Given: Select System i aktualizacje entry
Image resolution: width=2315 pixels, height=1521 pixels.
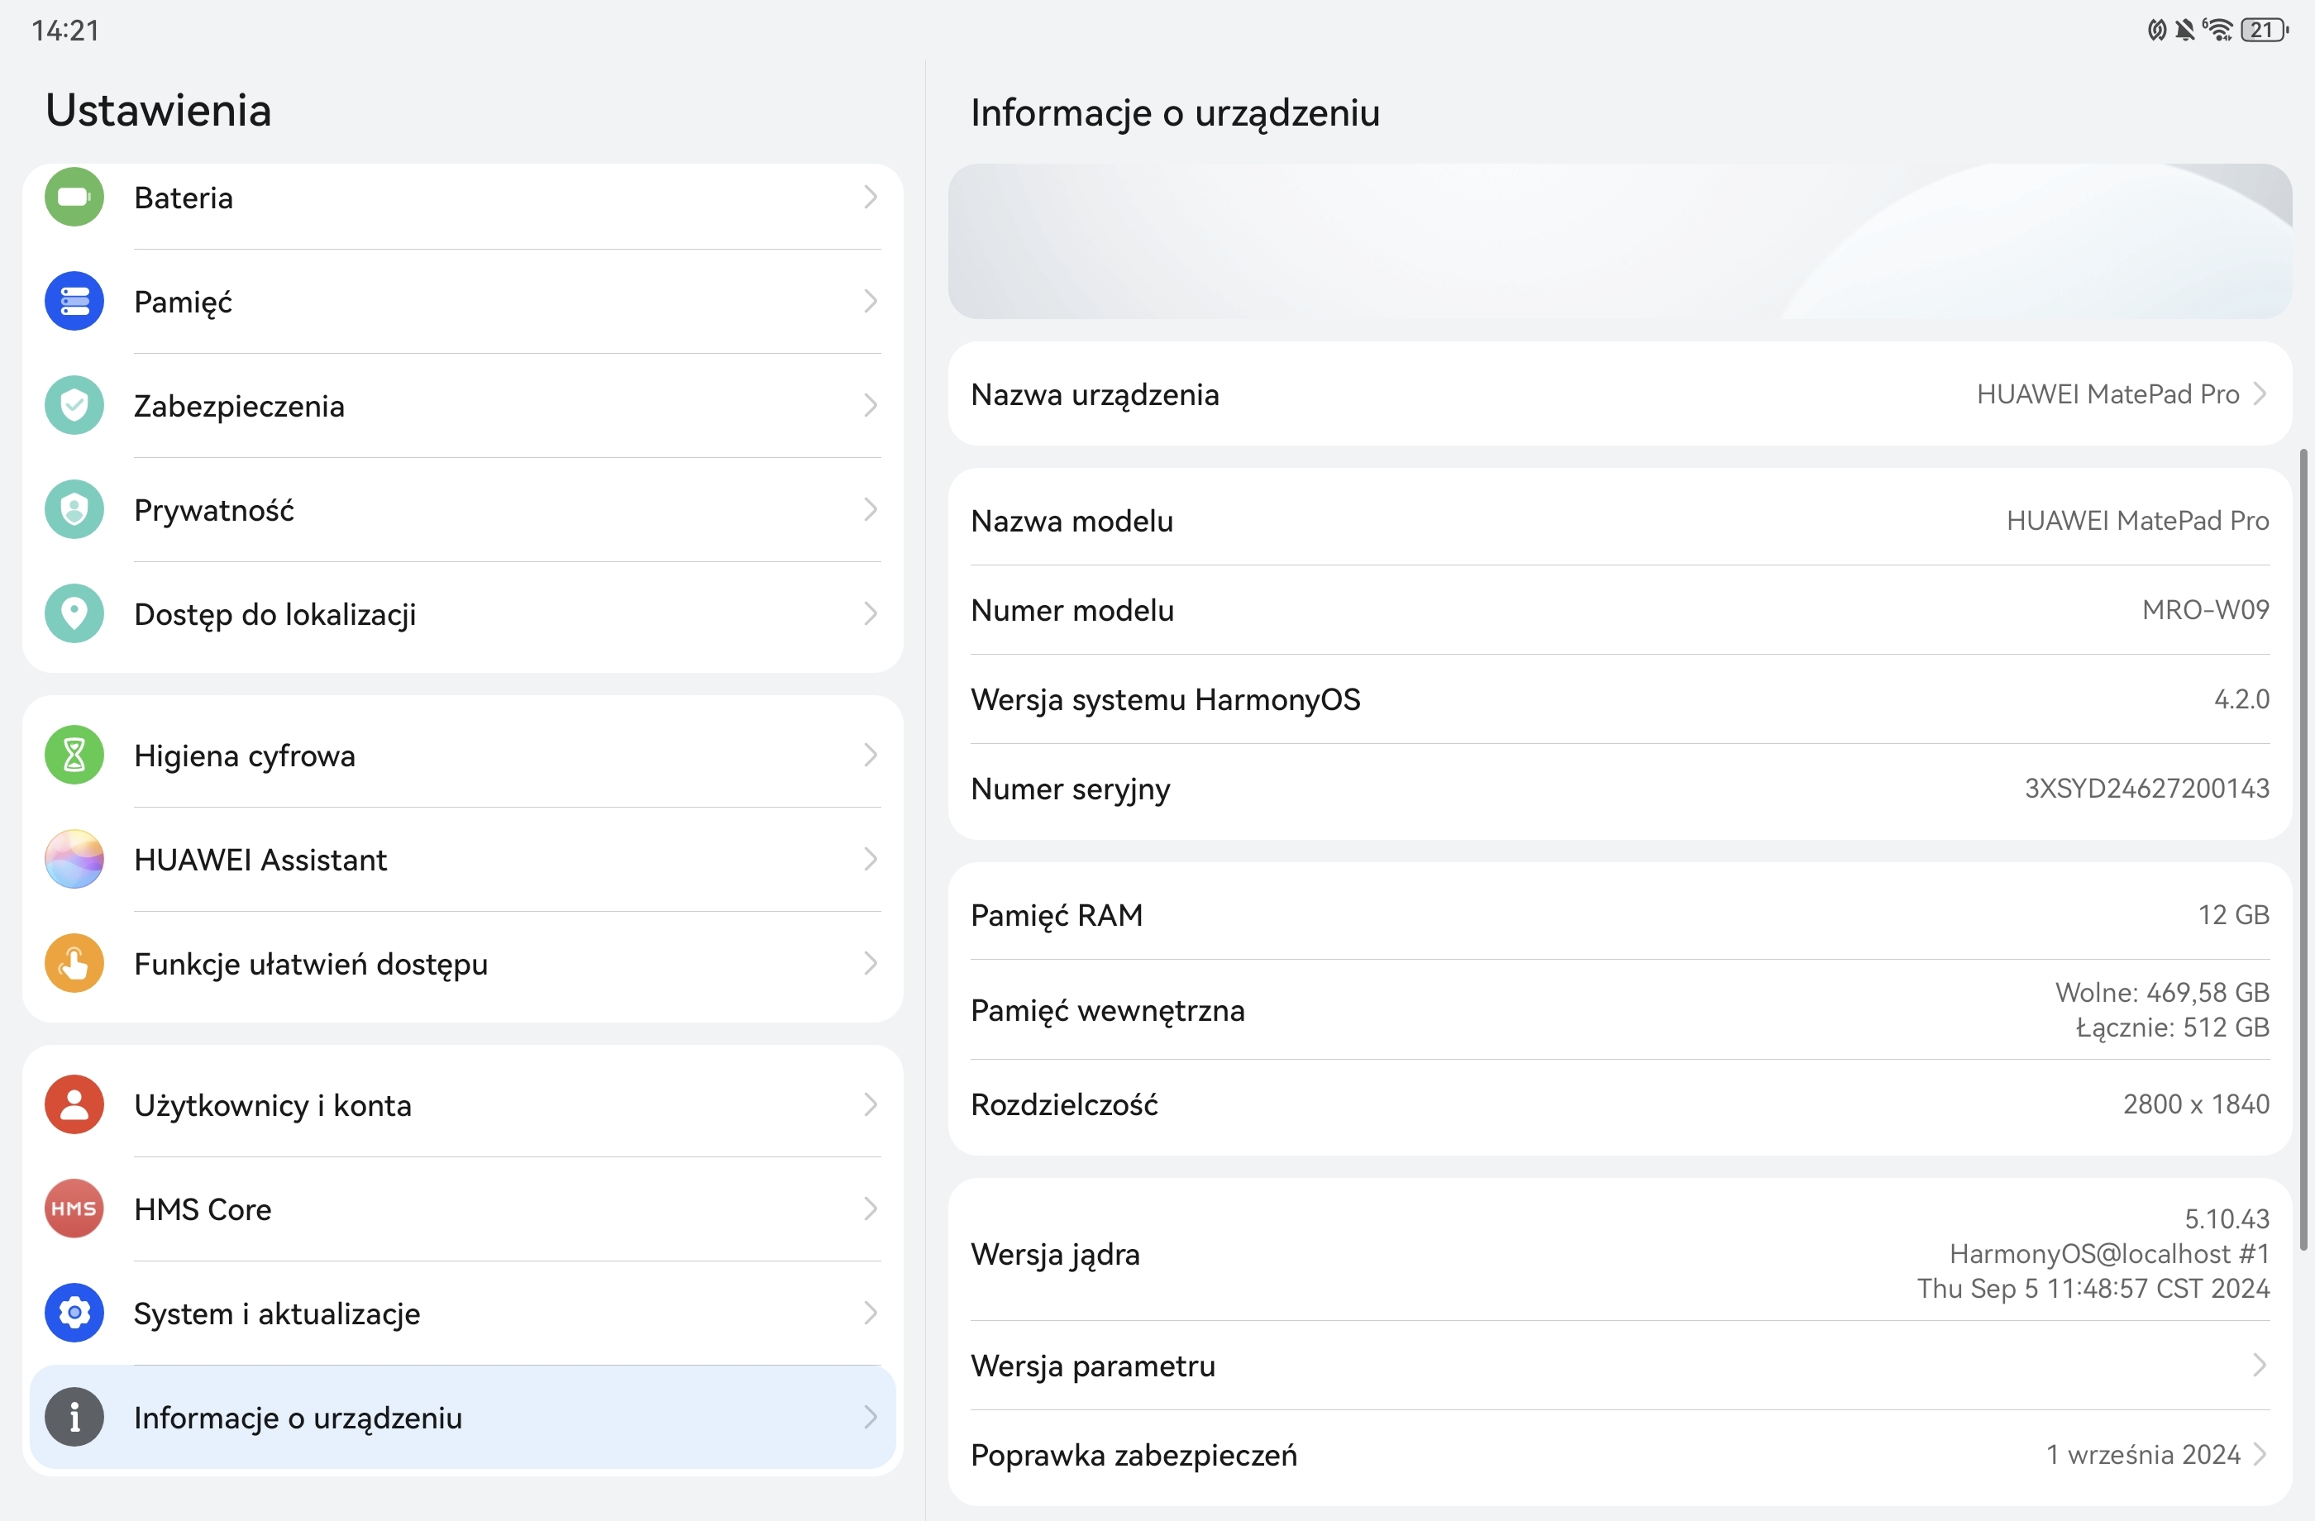Looking at the screenshot, I should coord(463,1313).
